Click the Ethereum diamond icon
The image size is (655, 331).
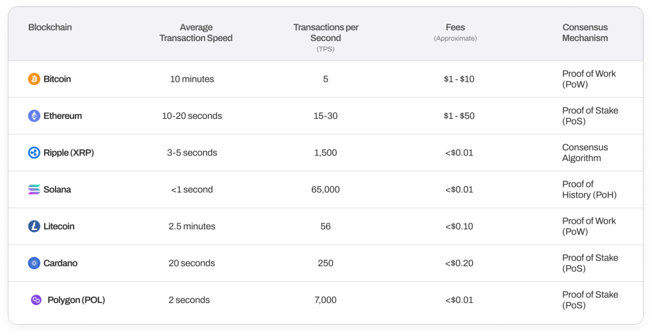(x=34, y=116)
